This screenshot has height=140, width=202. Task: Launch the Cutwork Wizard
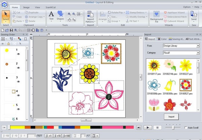point(174,21)
